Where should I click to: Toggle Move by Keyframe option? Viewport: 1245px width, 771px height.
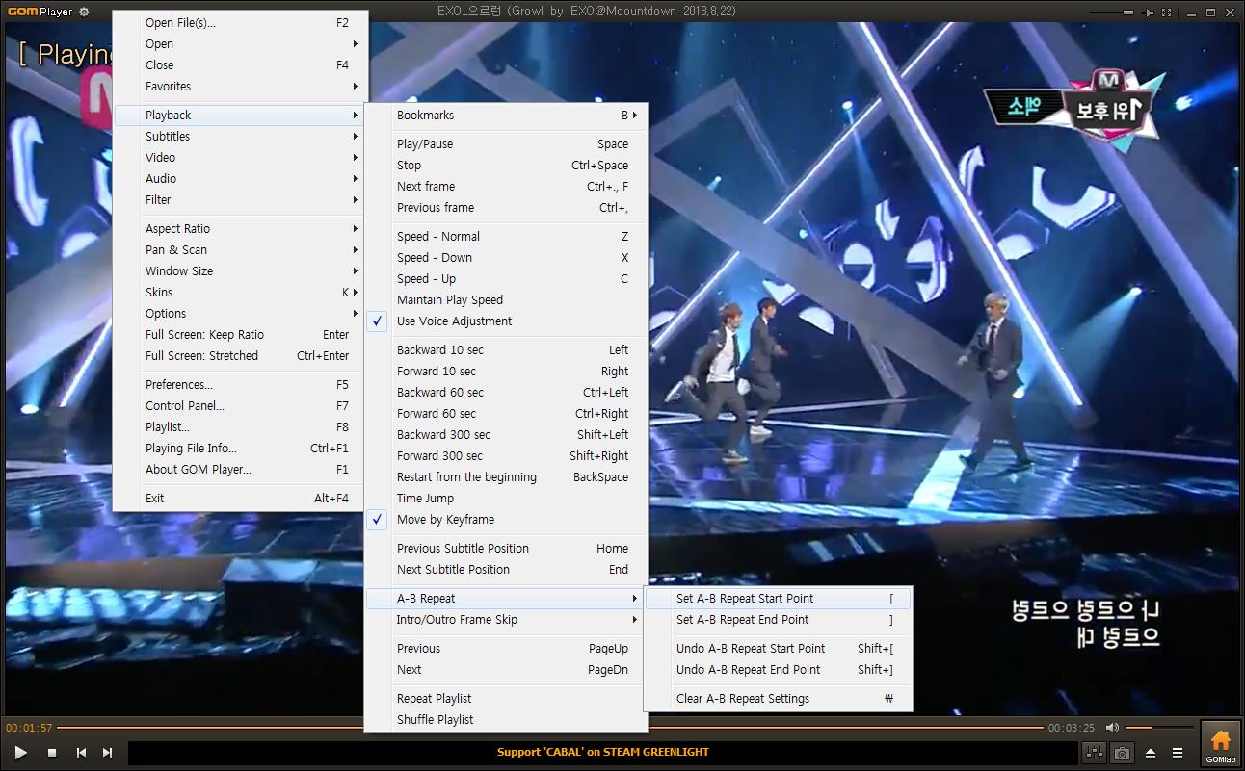click(x=507, y=520)
